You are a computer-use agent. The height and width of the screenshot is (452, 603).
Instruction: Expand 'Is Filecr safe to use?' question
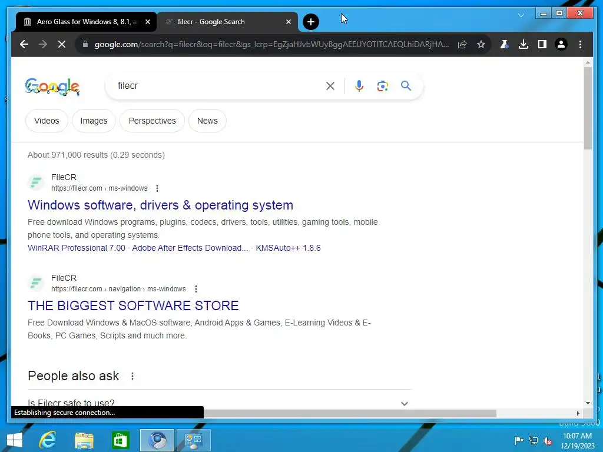pyautogui.click(x=220, y=403)
